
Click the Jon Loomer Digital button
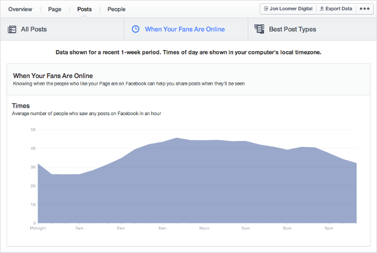pyautogui.click(x=288, y=9)
